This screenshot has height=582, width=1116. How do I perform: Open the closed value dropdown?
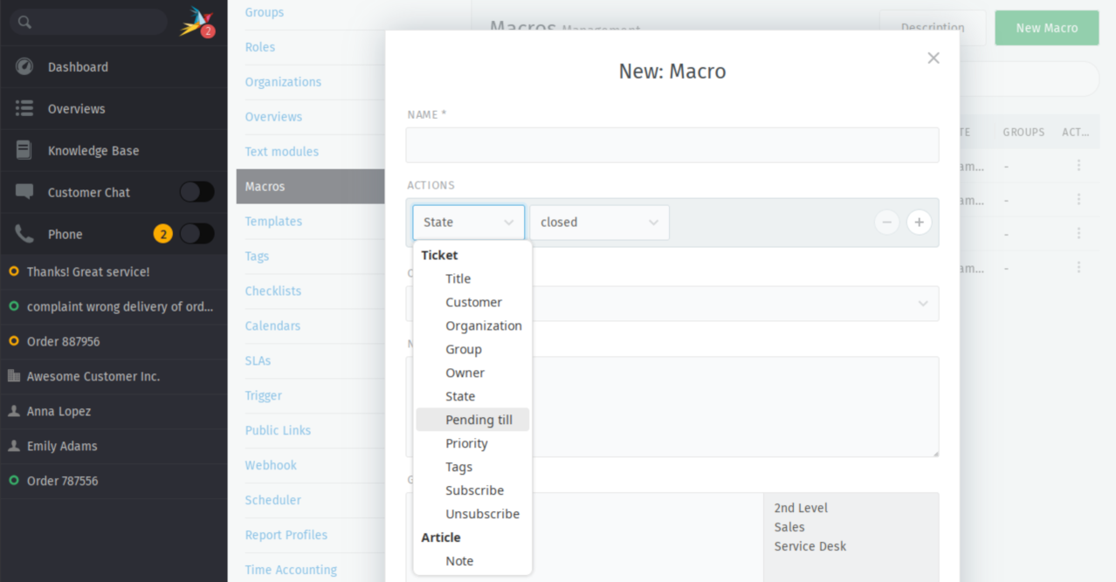599,223
